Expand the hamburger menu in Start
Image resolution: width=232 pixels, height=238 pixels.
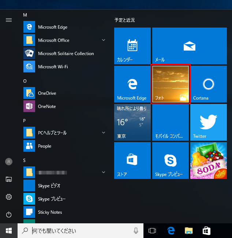(9, 20)
